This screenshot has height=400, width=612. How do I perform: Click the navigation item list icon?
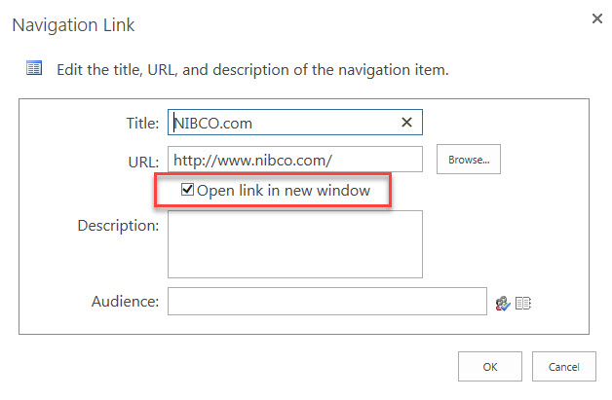34,68
